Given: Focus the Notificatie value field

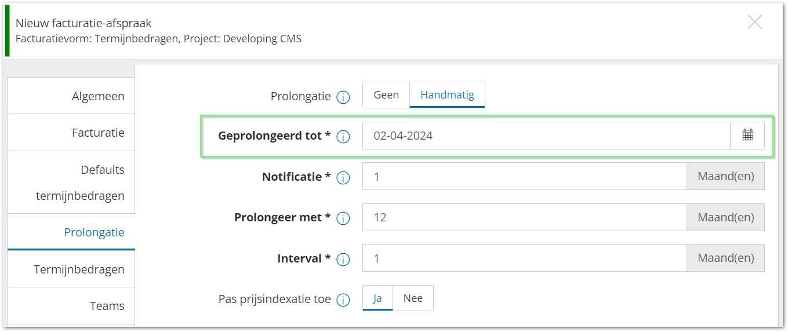Looking at the screenshot, I should pos(525,176).
